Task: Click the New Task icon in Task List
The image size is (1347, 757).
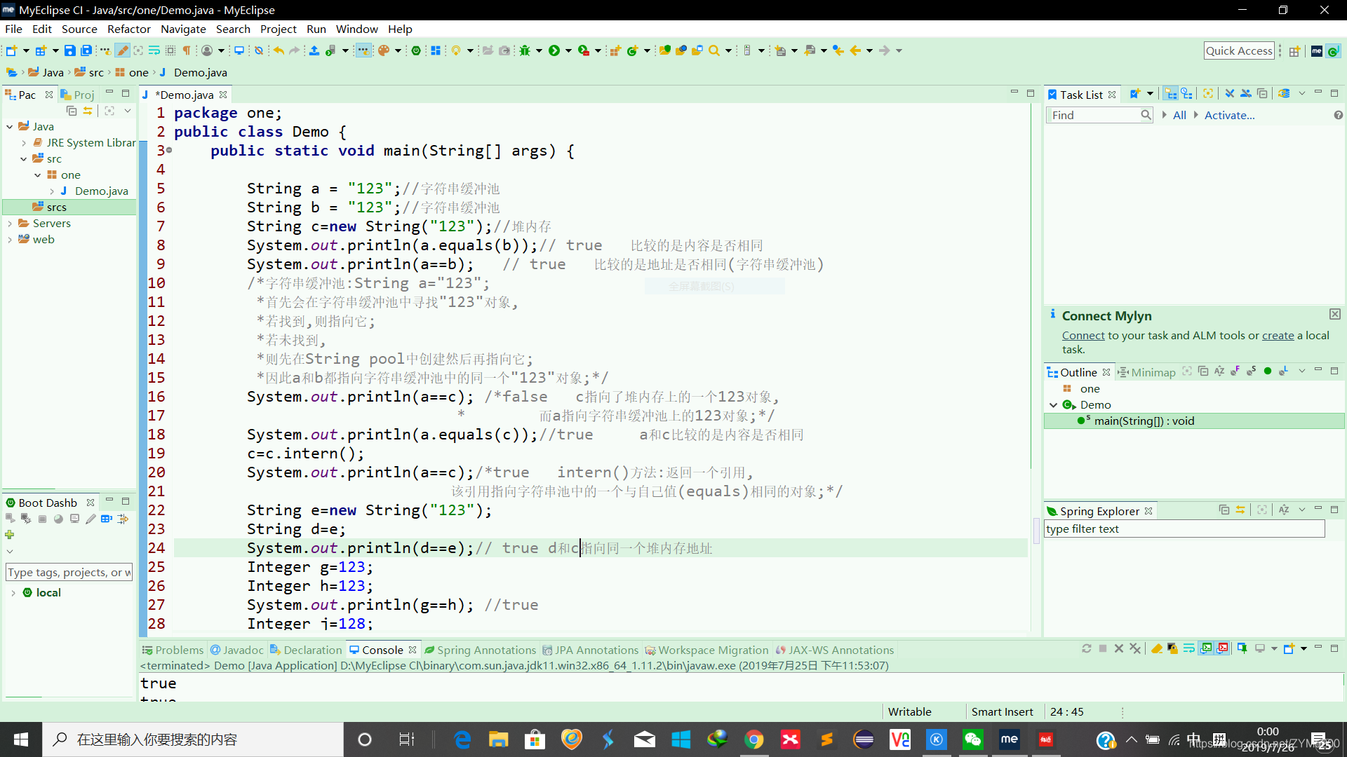Action: (x=1134, y=94)
